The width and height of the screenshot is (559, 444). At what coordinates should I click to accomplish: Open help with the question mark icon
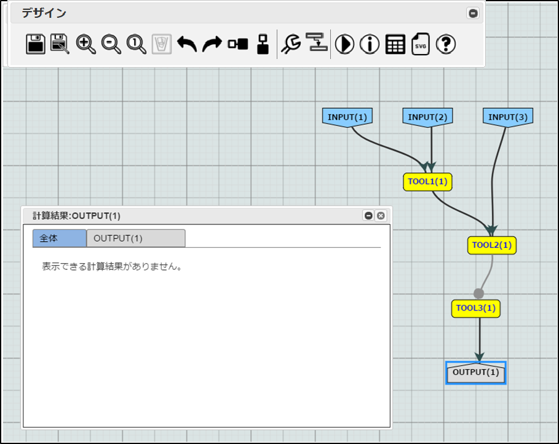(446, 44)
